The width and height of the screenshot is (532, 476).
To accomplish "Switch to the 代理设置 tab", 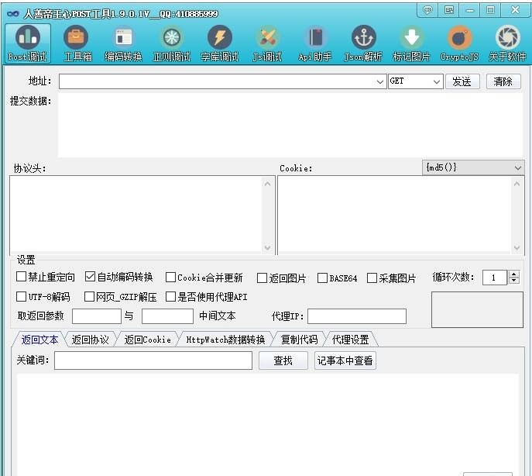I will pos(350,340).
